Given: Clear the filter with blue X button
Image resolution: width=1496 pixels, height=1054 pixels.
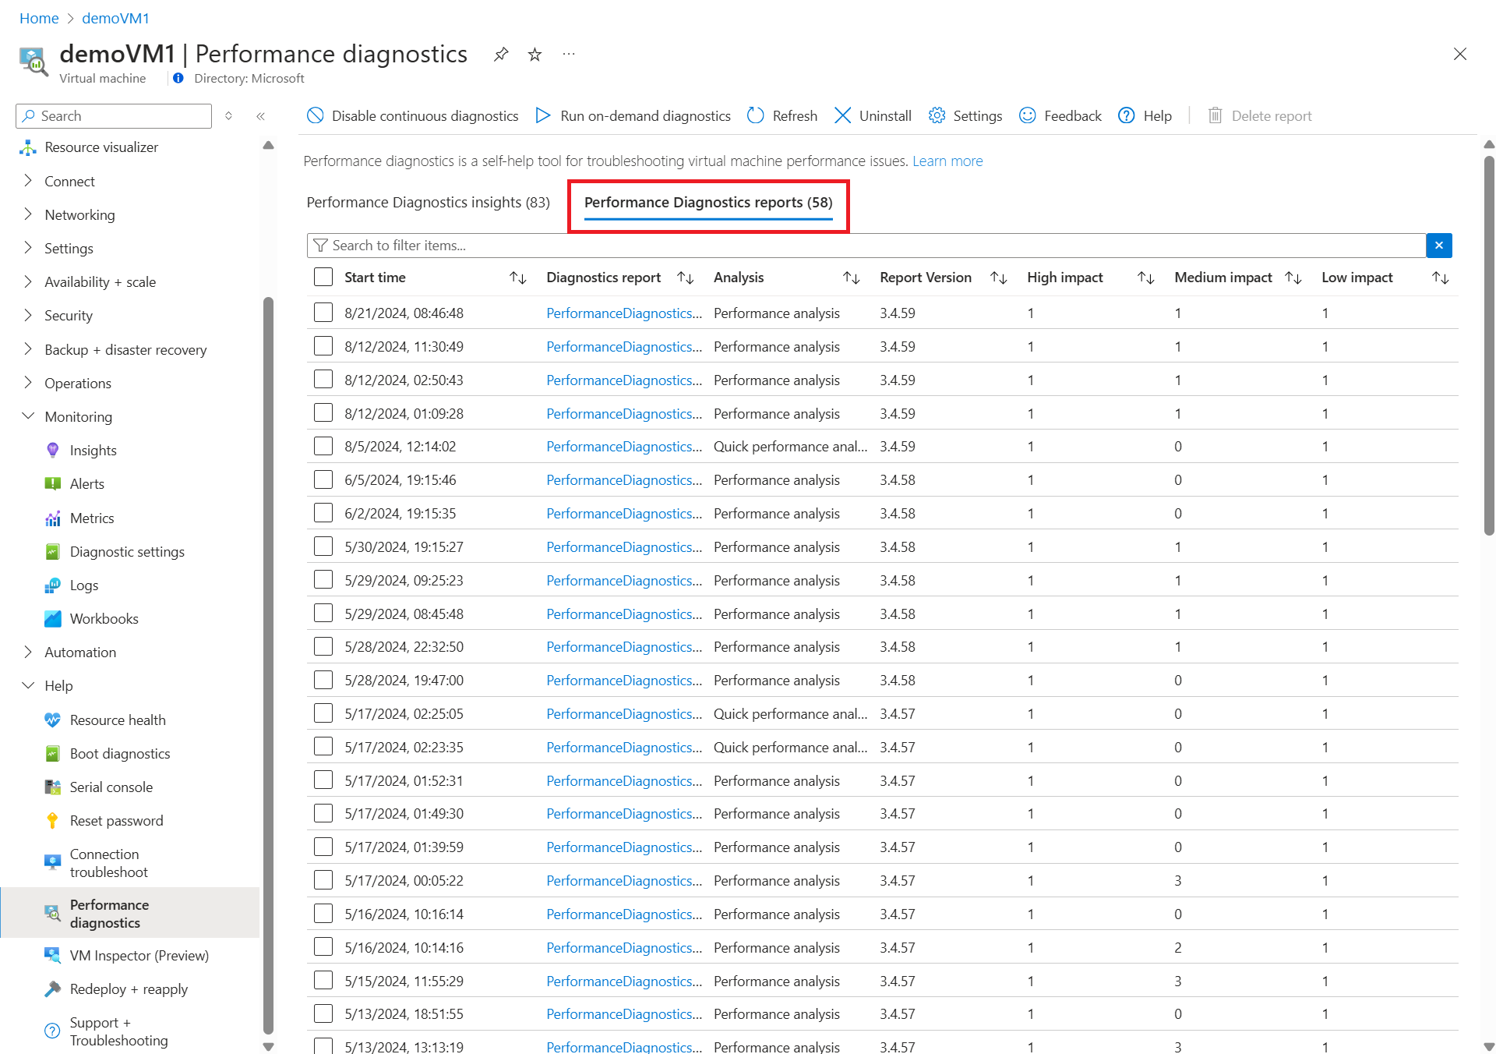Looking at the screenshot, I should coord(1439,246).
